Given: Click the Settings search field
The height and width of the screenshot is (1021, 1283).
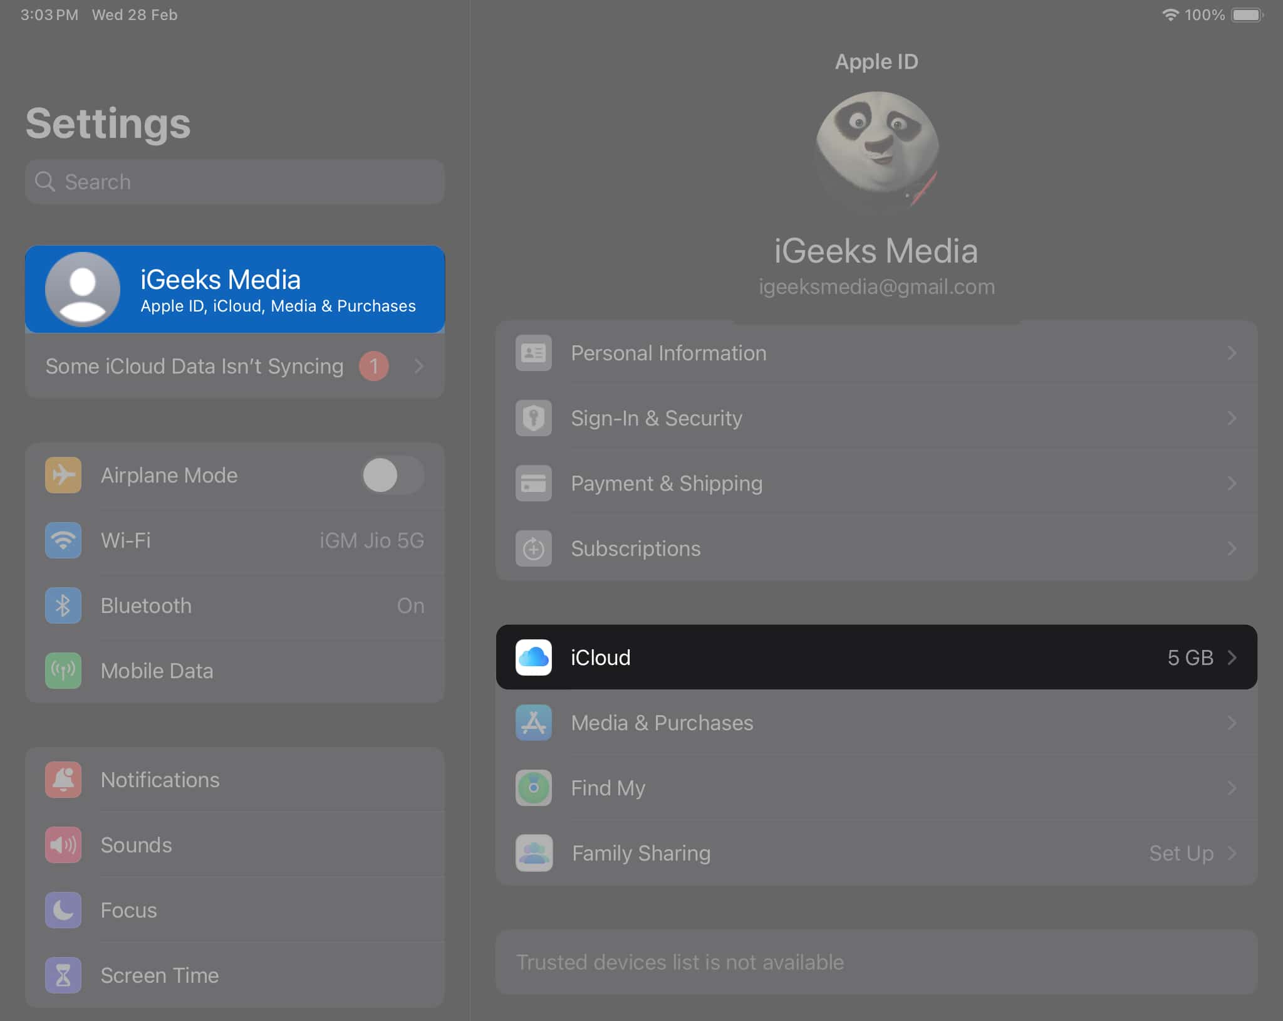Looking at the screenshot, I should [235, 182].
